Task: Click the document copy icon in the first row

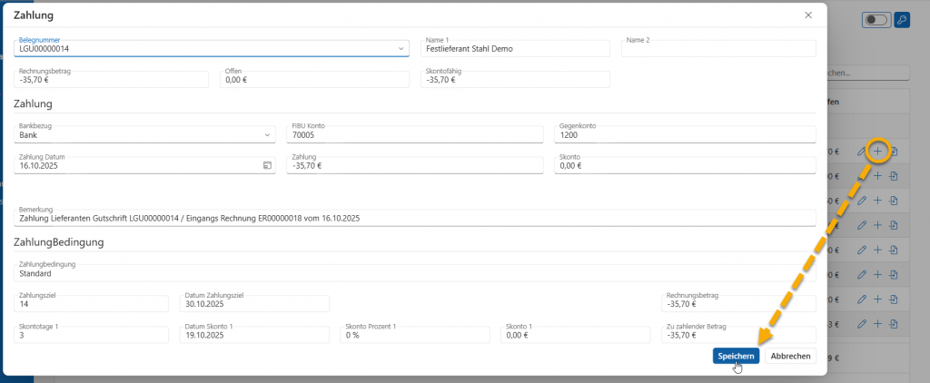Action: click(894, 150)
